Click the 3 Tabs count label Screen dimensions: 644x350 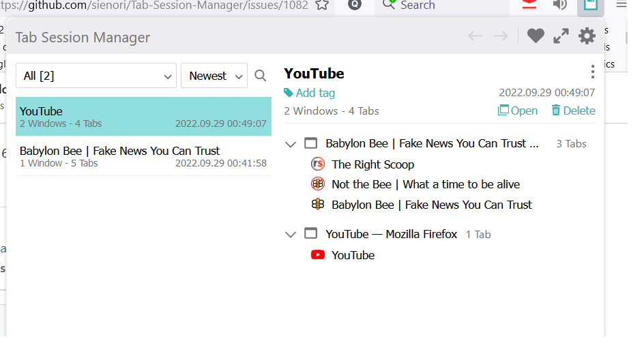coord(571,144)
